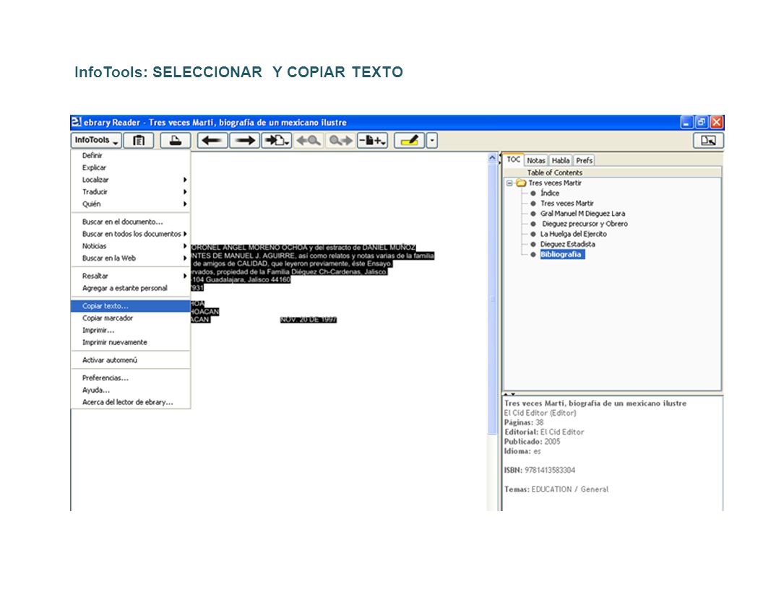763x589 pixels.
Task: Click the print toolbar icon
Action: click(x=175, y=141)
